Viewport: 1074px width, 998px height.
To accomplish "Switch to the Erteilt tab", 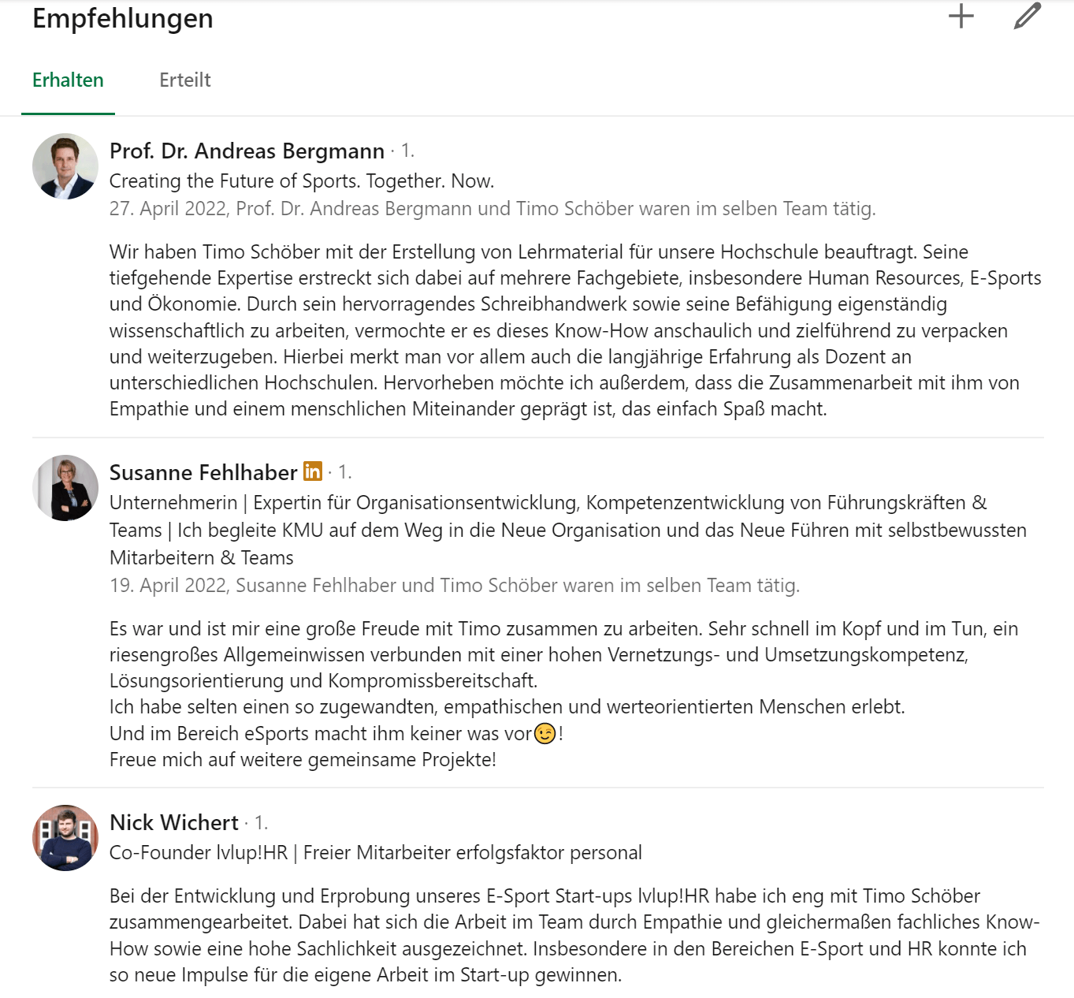I will [185, 80].
